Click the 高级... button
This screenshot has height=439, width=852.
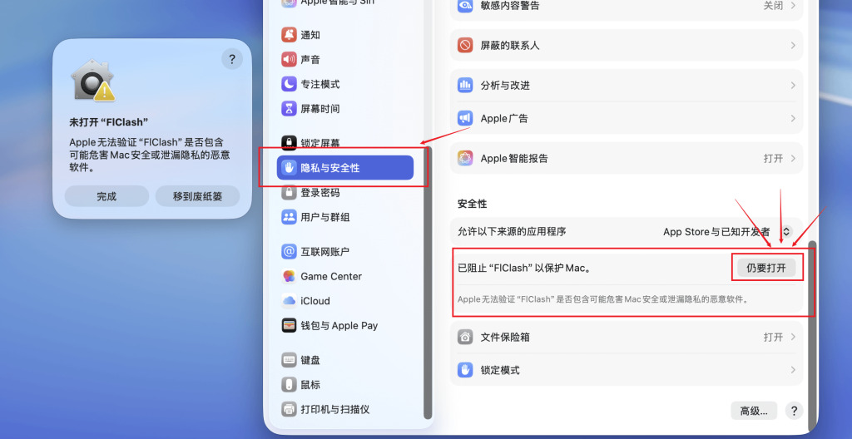(x=754, y=411)
